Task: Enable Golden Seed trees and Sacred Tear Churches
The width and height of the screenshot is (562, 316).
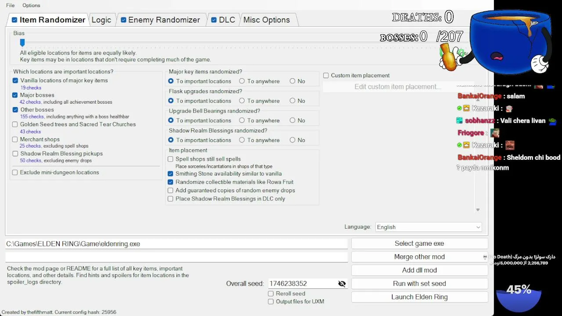Action: point(15,125)
